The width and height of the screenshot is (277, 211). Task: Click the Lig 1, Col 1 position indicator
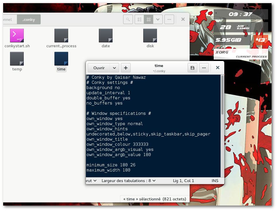click(x=183, y=181)
